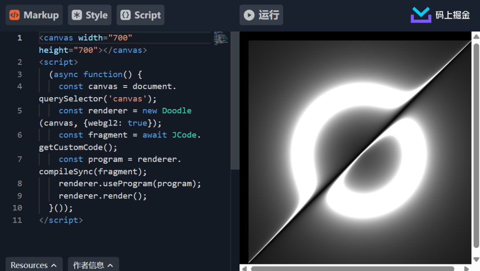
Task: Click the 'JCode' identifier in code
Action: click(184, 135)
